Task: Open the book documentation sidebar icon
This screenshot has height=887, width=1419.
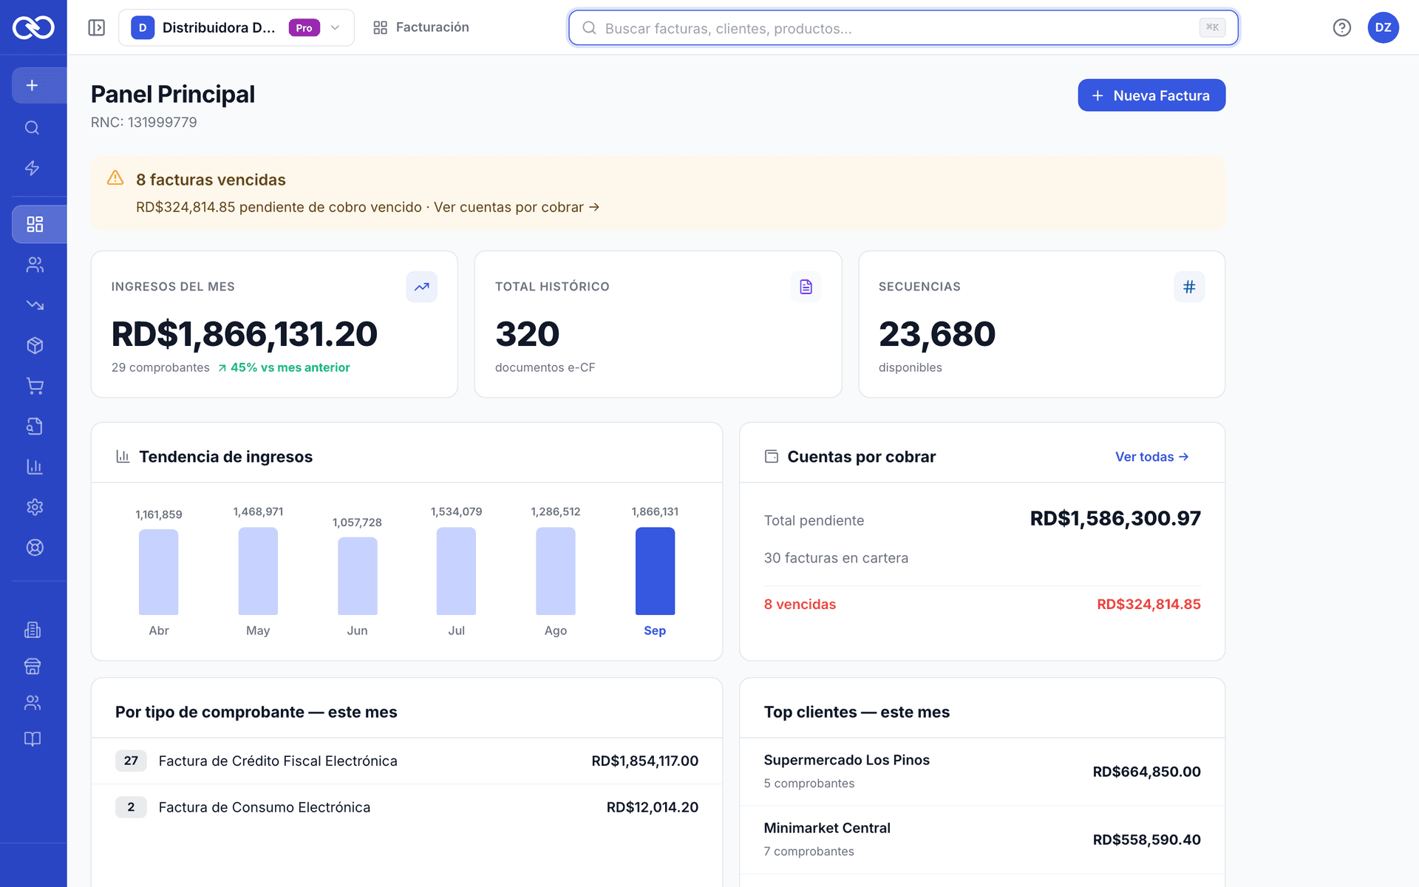Action: (33, 739)
